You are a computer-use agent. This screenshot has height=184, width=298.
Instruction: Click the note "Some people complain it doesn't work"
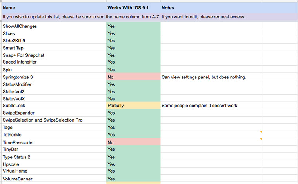pos(200,106)
